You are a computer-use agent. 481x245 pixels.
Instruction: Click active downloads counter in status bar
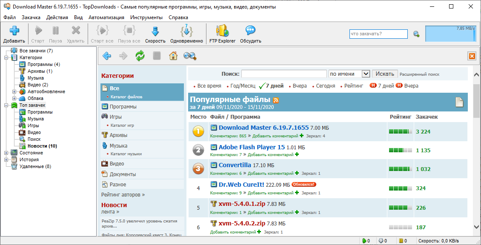pyautogui.click(x=366, y=241)
